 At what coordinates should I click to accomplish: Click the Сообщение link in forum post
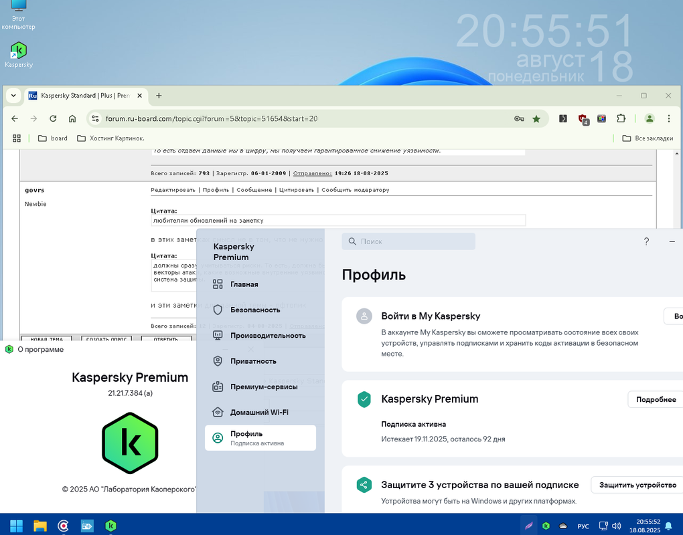point(254,190)
